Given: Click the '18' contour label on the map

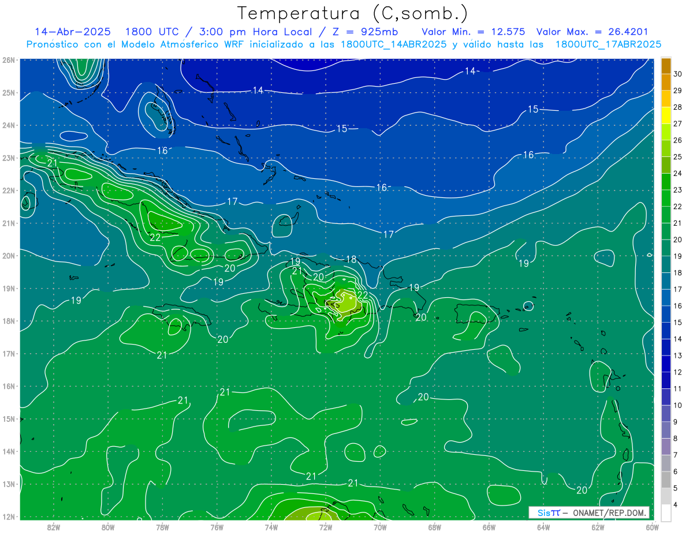Looking at the screenshot, I should click(351, 259).
